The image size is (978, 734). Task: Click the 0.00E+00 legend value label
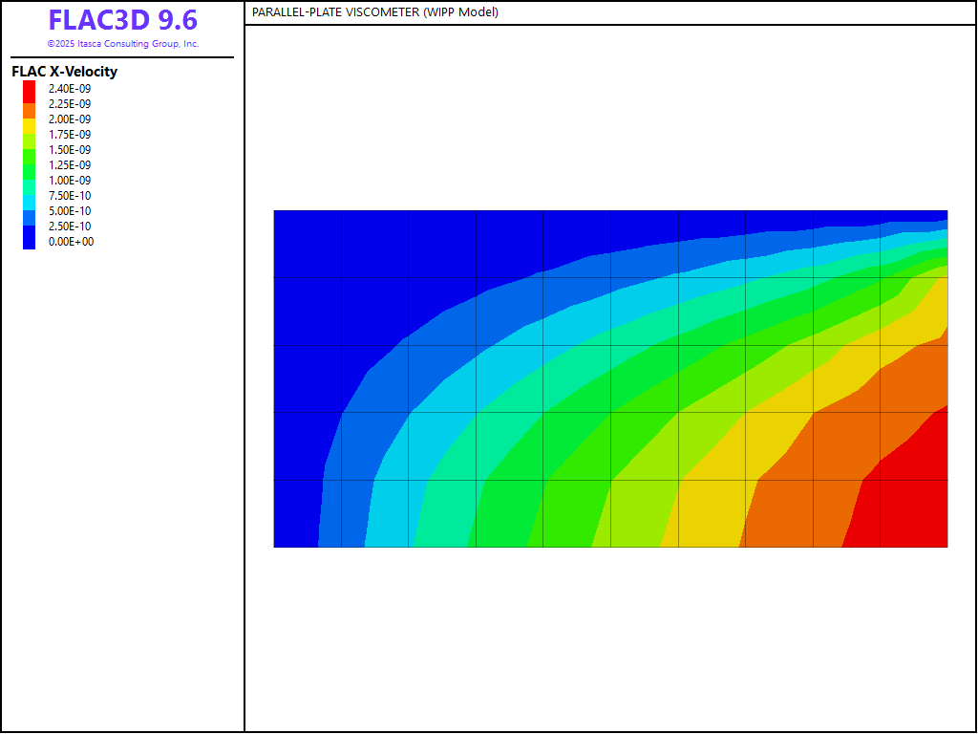point(71,242)
